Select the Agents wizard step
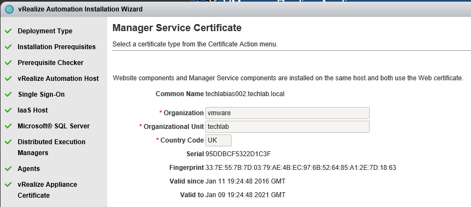 (29, 169)
